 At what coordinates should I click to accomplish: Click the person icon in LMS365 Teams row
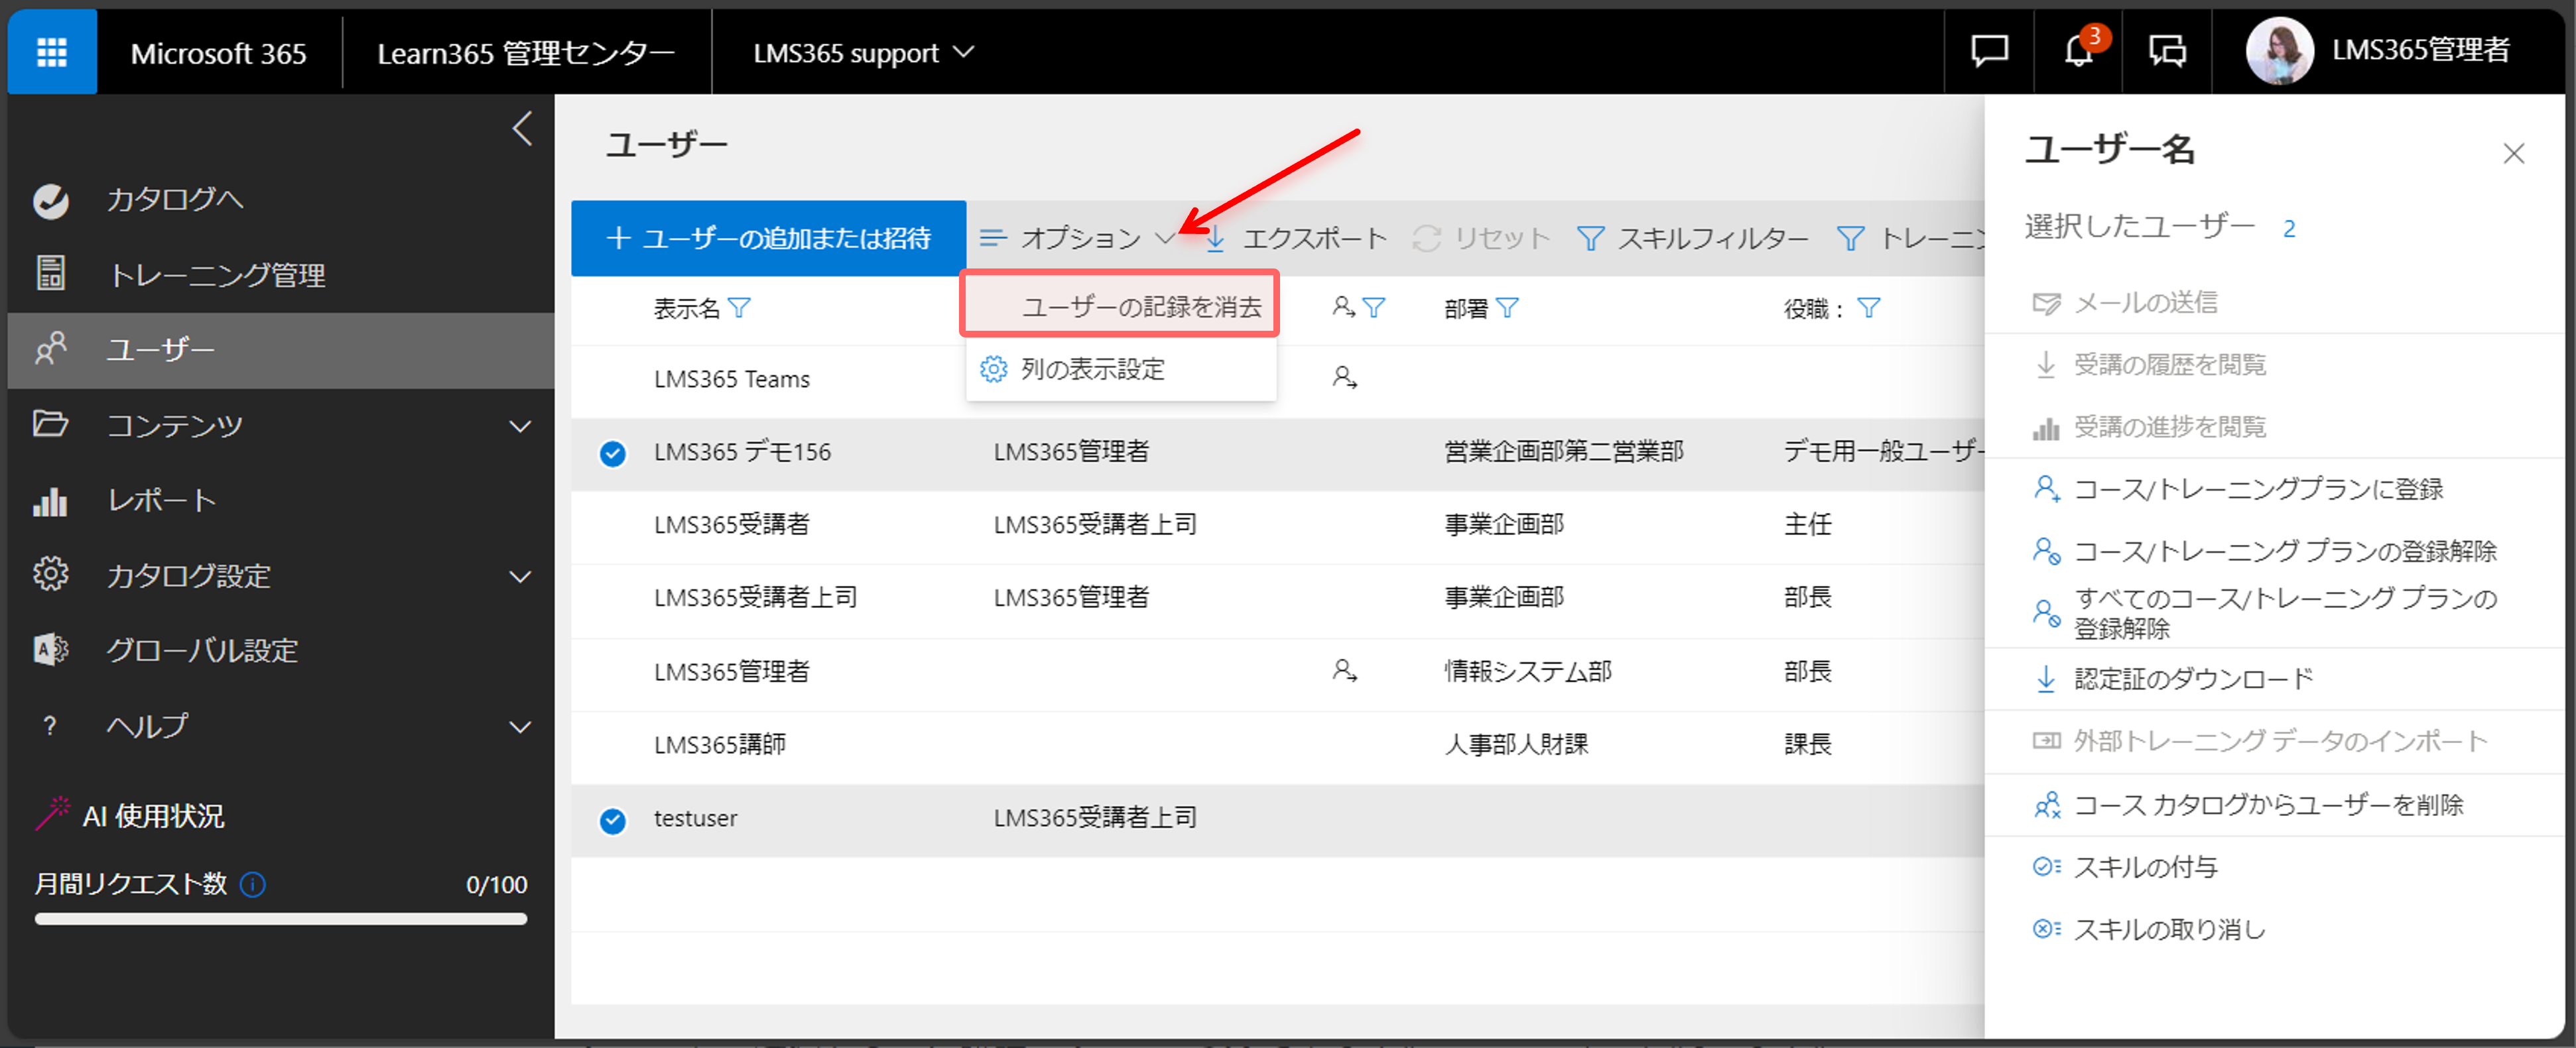pos(1344,377)
